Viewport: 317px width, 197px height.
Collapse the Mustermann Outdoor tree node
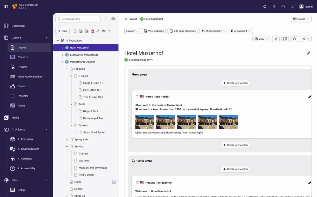pos(62,62)
